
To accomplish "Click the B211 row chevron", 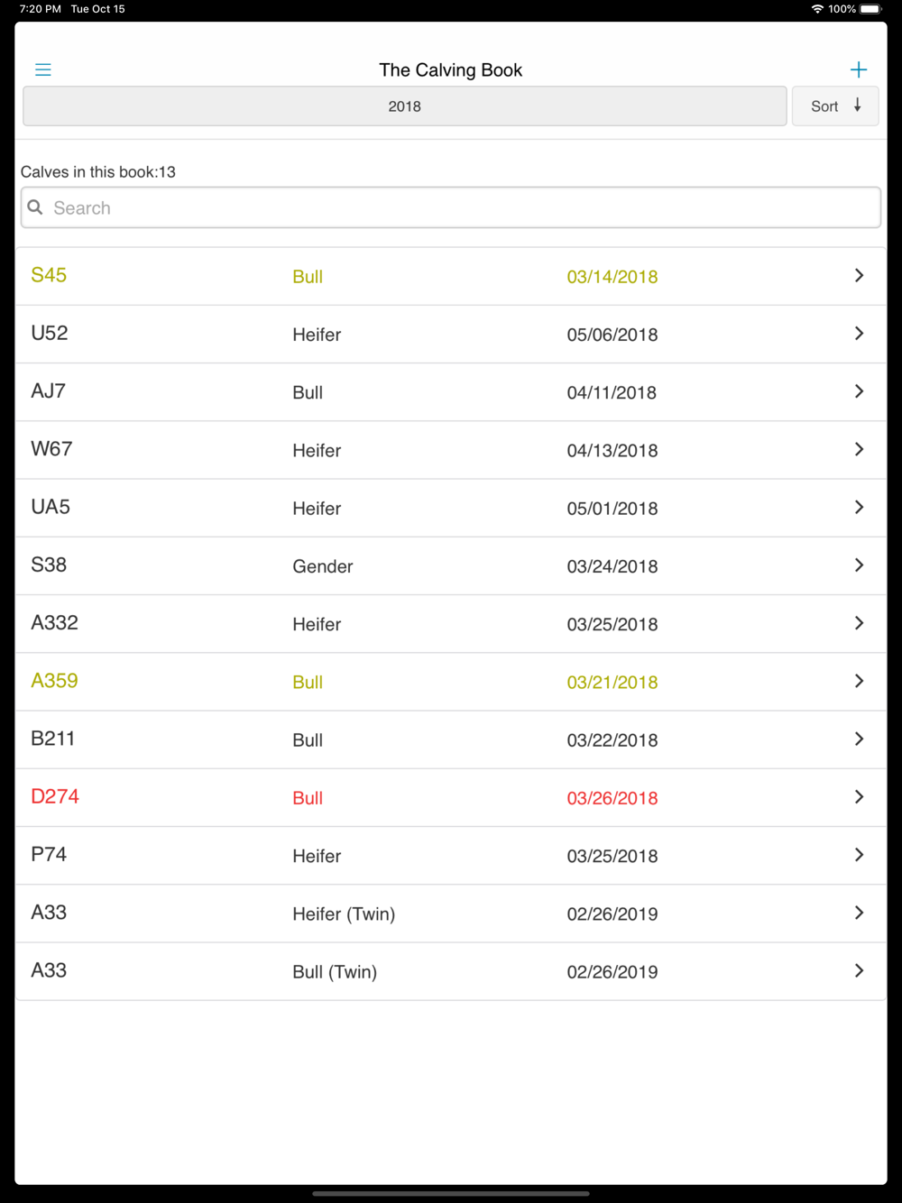I will point(859,739).
